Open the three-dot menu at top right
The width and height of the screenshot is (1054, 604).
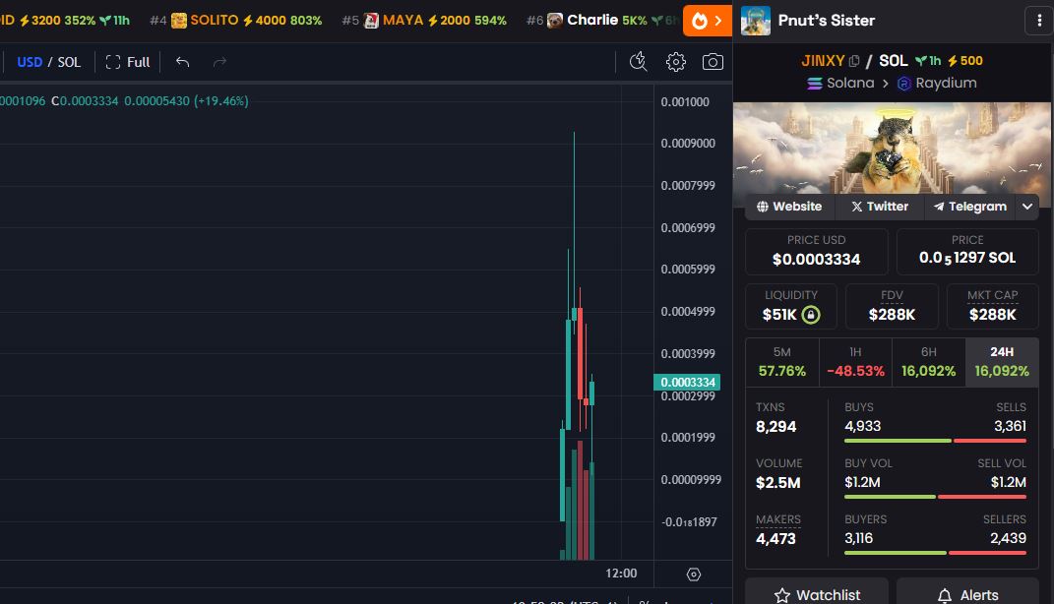[x=1039, y=20]
